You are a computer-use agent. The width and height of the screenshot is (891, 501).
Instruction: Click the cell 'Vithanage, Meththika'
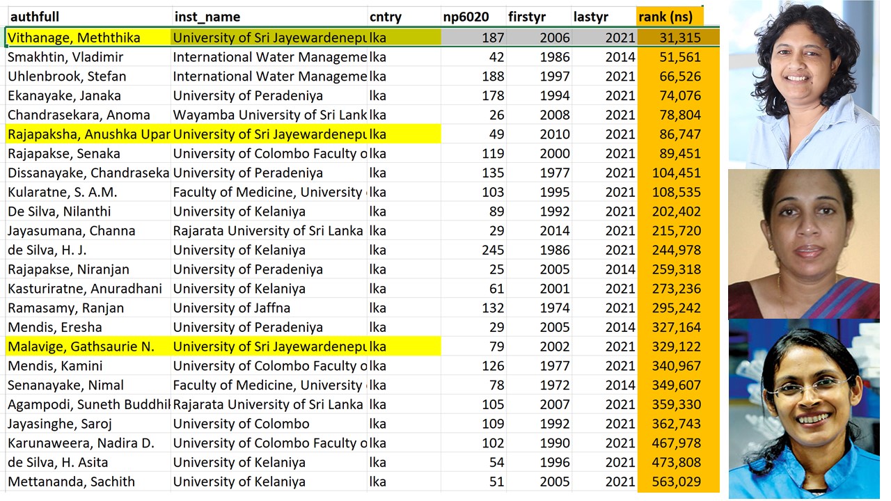[88, 38]
